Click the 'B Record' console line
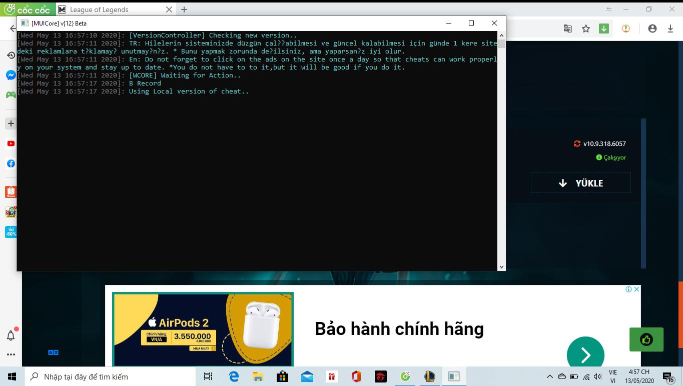Viewport: 683px width, 386px height. click(x=145, y=83)
